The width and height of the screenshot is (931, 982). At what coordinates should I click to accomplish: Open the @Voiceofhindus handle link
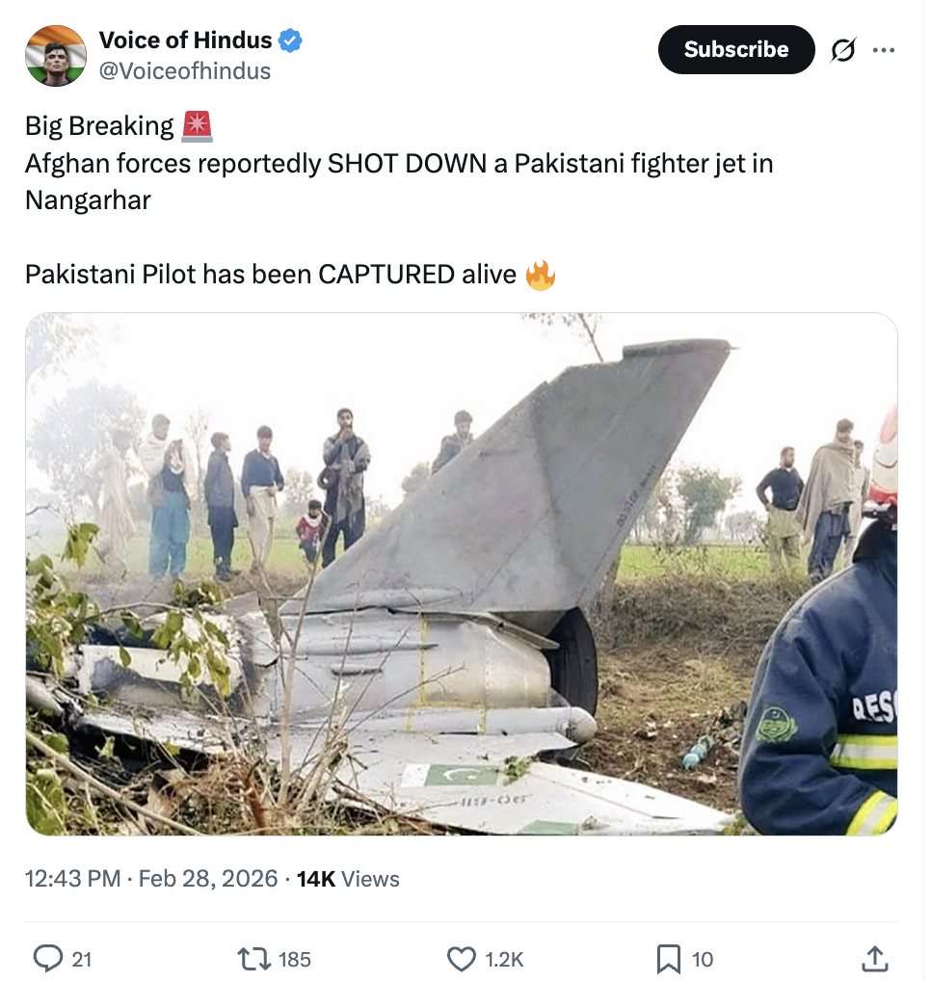185,71
